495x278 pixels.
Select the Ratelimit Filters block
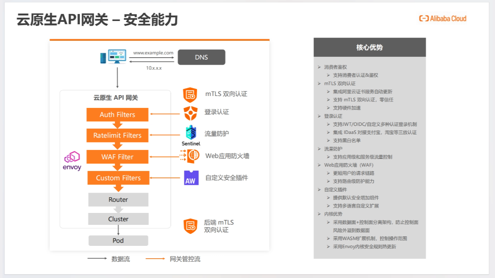point(117,135)
